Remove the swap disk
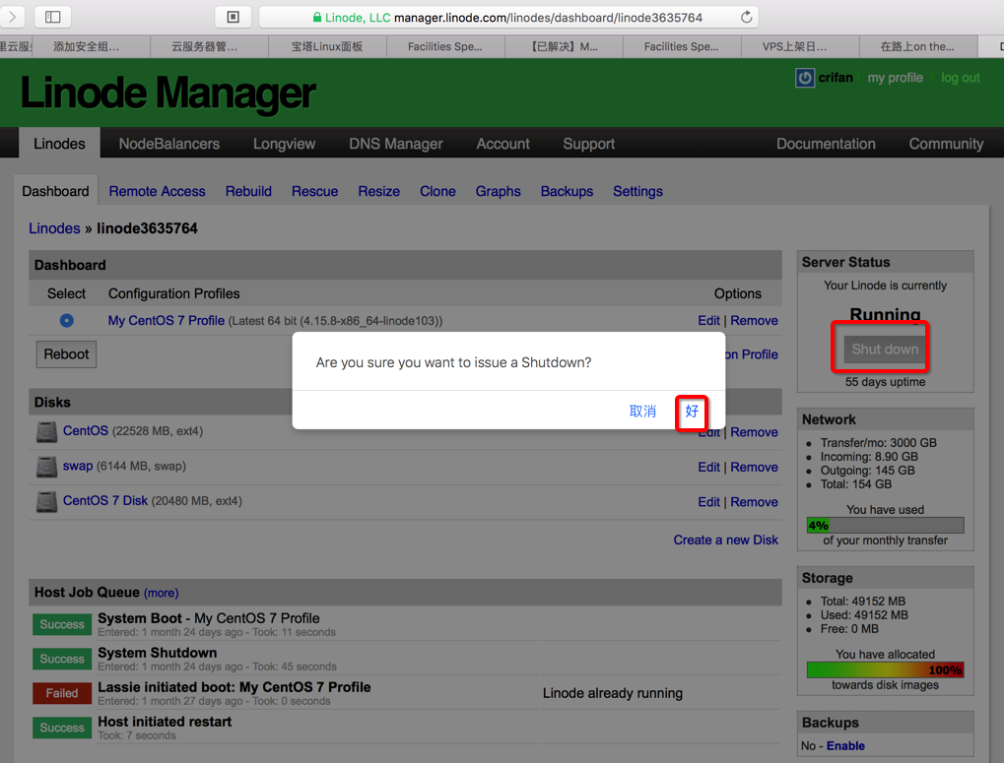The image size is (1004, 764). click(754, 467)
